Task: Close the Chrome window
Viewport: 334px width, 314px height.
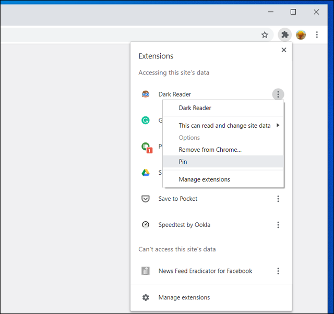Action: coord(316,12)
